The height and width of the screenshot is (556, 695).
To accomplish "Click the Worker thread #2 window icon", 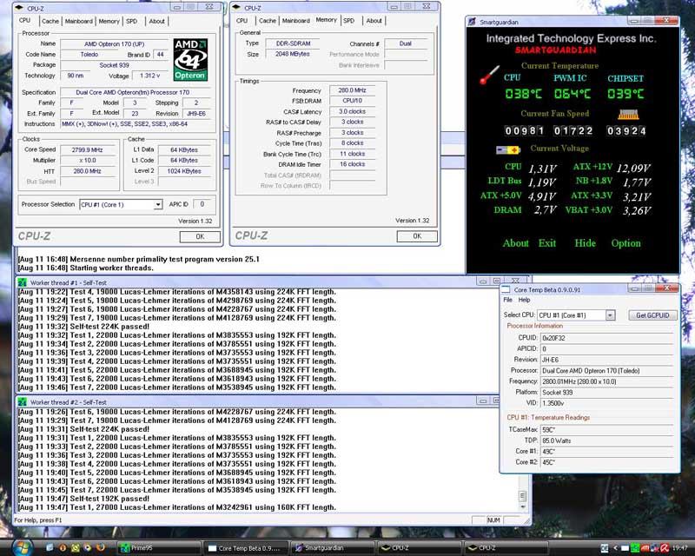I will pos(23,402).
